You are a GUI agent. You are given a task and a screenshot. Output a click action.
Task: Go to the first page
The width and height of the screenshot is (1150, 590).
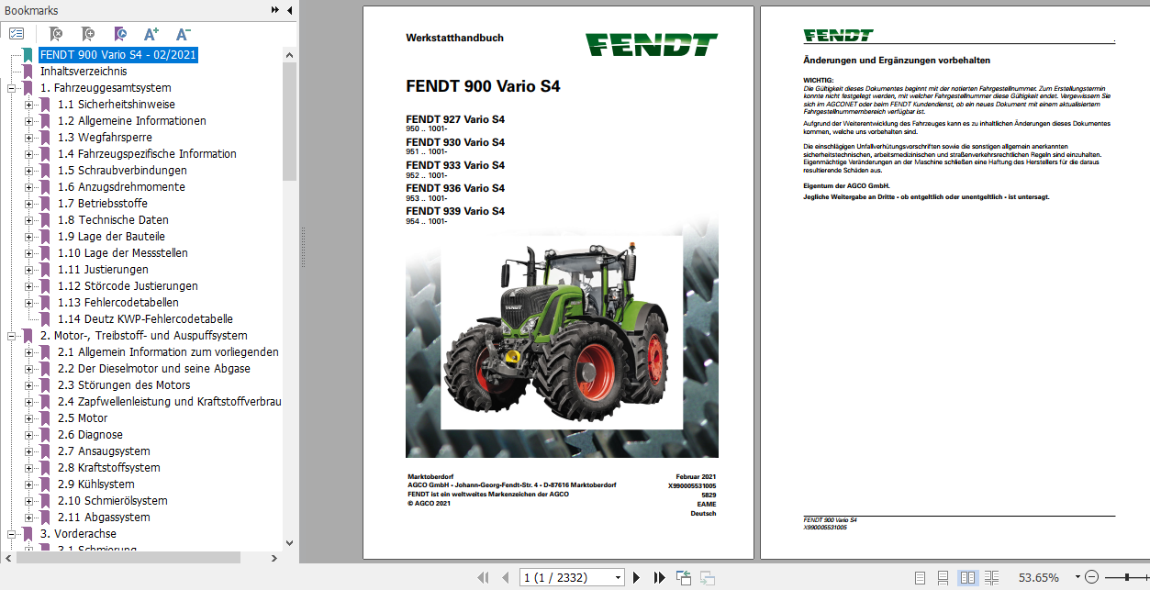483,577
